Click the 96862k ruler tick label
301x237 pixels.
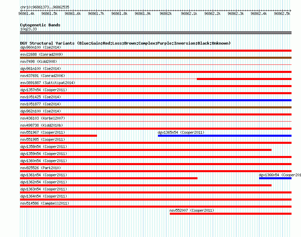coord(166,14)
